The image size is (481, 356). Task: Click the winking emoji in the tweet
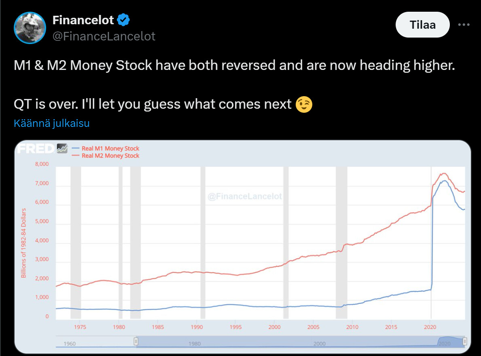click(x=304, y=105)
